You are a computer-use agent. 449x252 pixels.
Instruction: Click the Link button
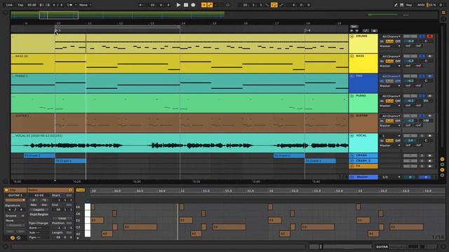pyautogui.click(x=9, y=5)
